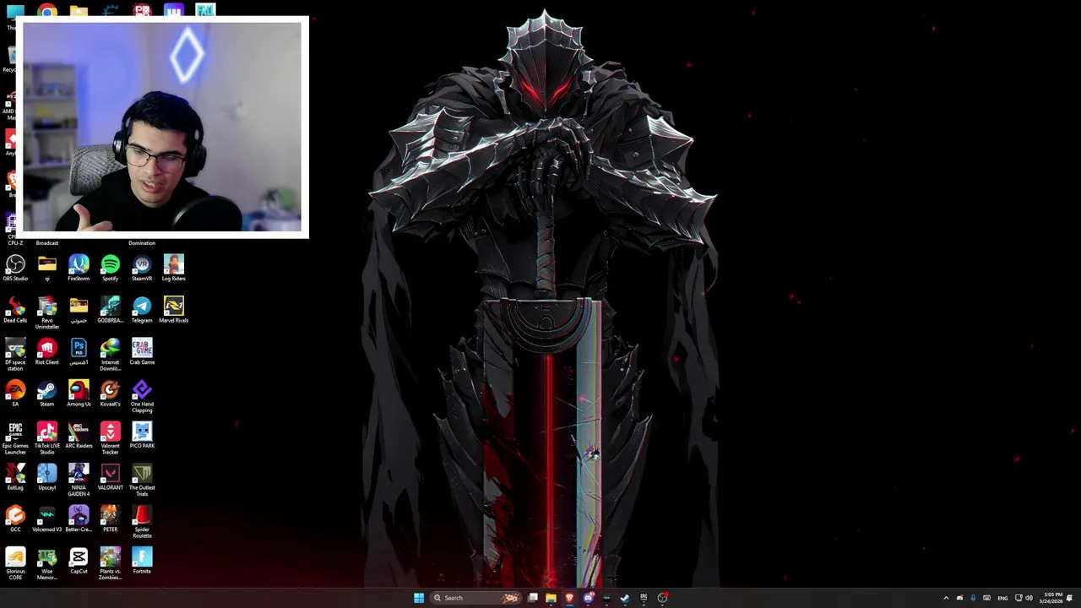Open the Upscayl desktop icon
Viewport: 1081px width, 608px height.
pos(47,475)
